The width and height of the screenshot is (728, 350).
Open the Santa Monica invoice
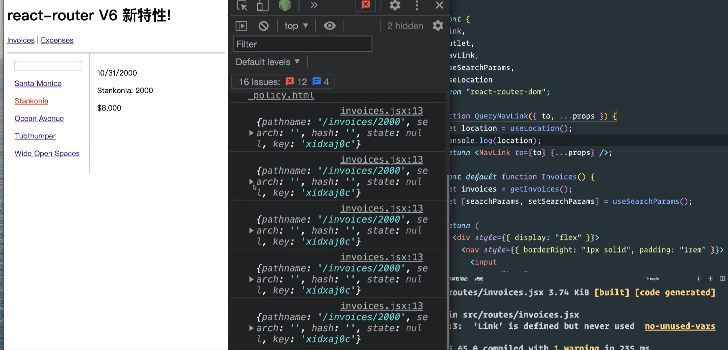(x=38, y=84)
